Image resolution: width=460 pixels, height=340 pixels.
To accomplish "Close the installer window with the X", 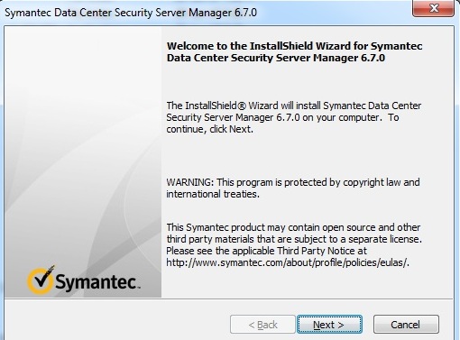I will 433,8.
